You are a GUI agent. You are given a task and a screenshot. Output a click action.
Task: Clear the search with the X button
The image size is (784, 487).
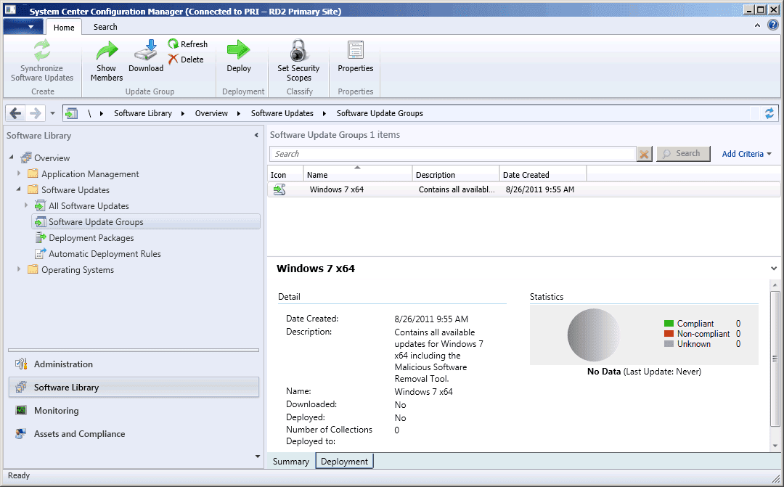point(645,154)
